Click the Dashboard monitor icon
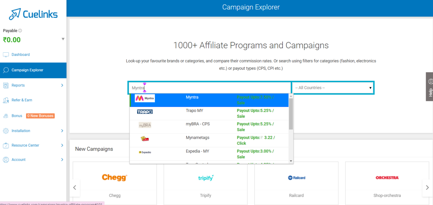 coord(6,54)
